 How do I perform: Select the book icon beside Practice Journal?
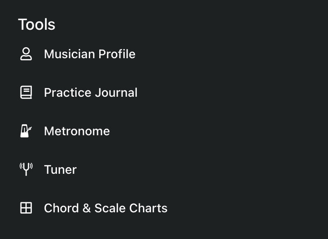tap(26, 92)
